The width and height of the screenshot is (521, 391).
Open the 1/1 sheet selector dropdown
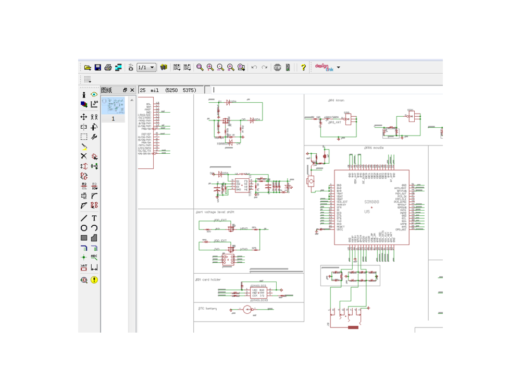tap(146, 67)
